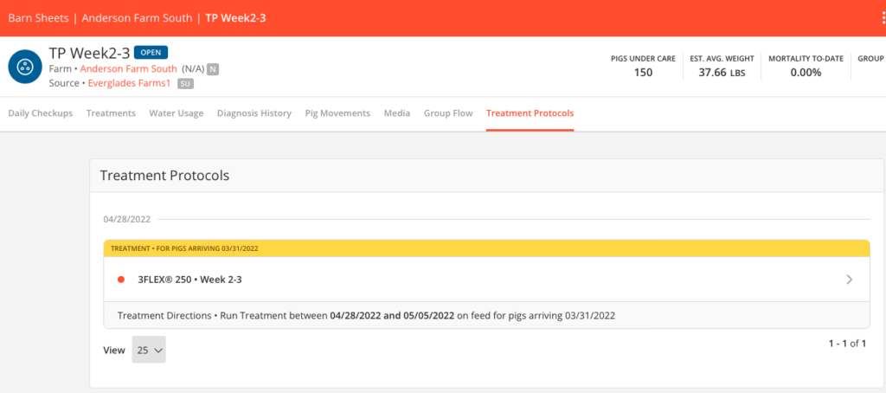The width and height of the screenshot is (886, 393).
Task: Select the Treatment Protocols tab
Action: 530,113
